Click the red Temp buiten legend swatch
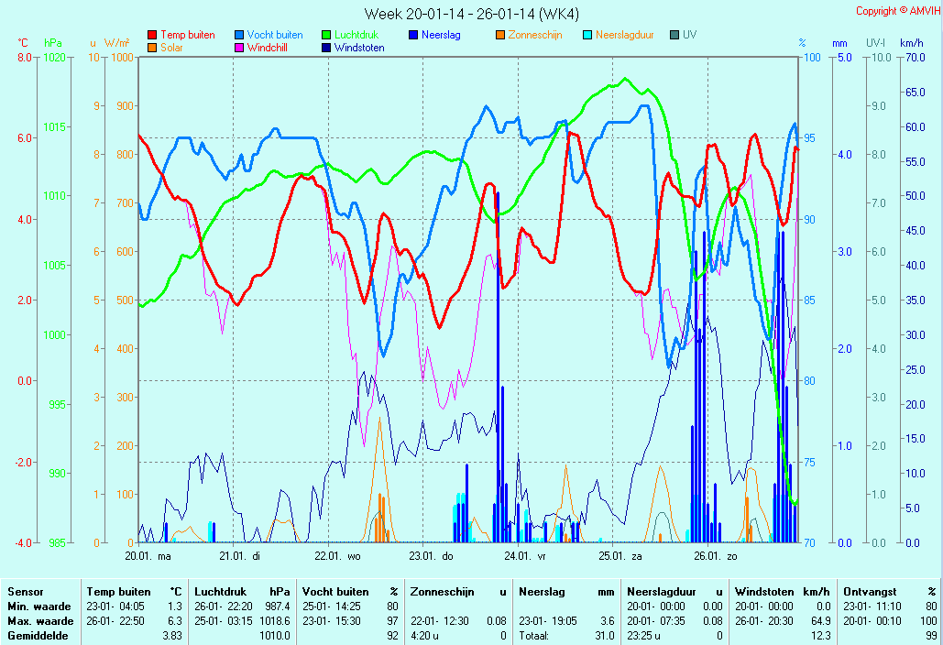 [152, 35]
